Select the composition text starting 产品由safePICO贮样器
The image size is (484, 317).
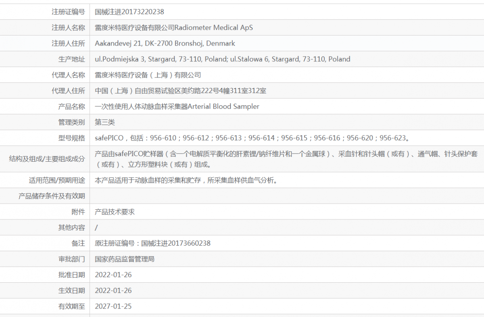coord(286,159)
